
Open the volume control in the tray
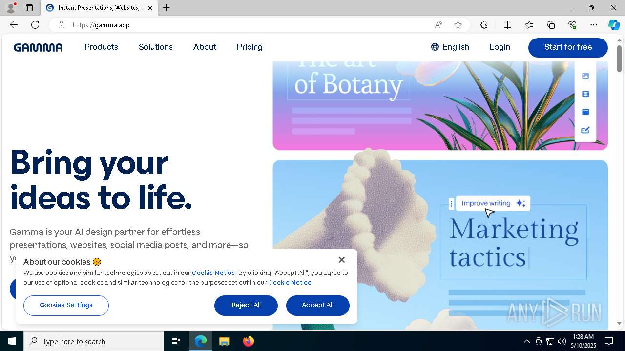(562, 341)
